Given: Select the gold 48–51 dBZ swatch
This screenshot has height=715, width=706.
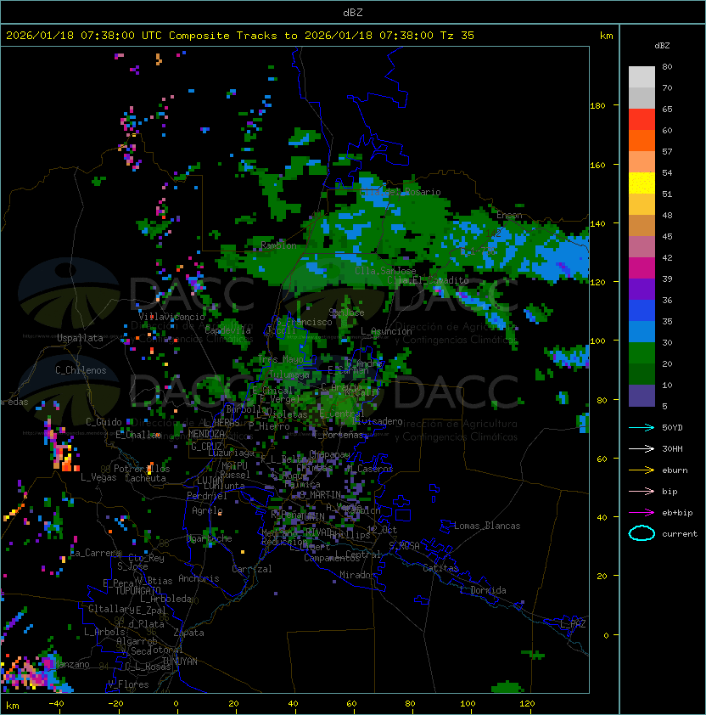Looking at the screenshot, I should point(642,205).
